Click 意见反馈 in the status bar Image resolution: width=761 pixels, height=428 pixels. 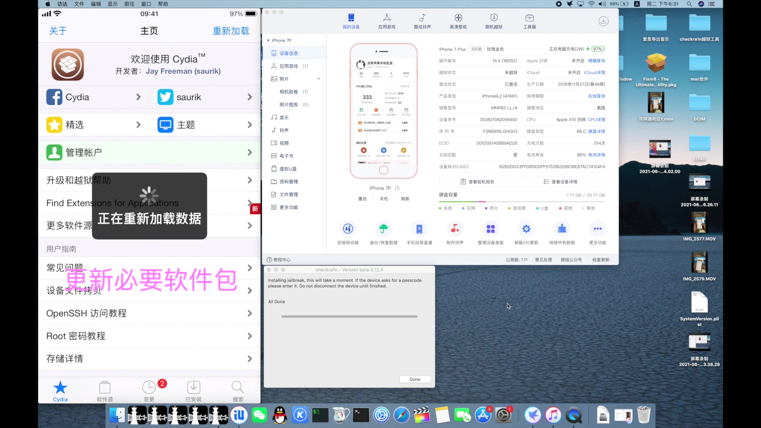pyautogui.click(x=543, y=260)
